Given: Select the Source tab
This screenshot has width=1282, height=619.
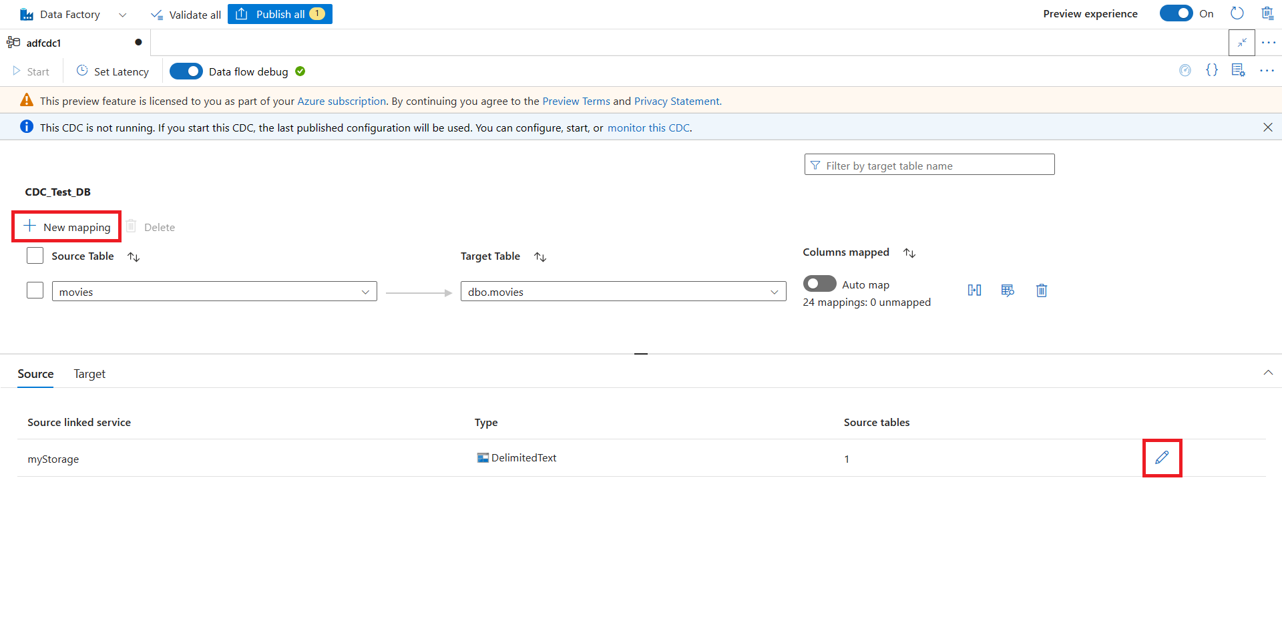Looking at the screenshot, I should click(35, 374).
